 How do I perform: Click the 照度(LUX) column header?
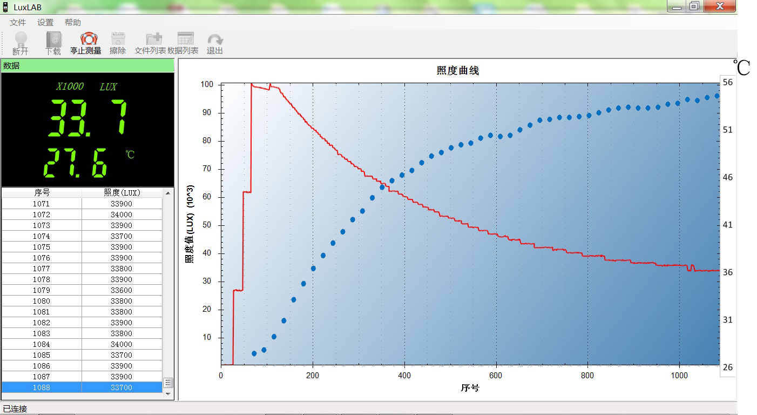122,192
